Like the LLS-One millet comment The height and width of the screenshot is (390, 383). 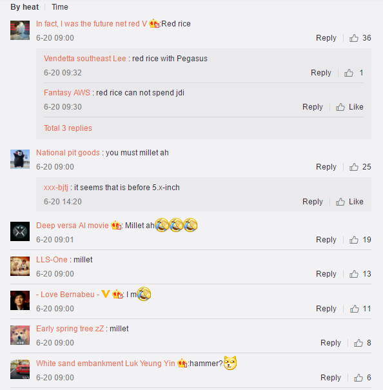click(353, 274)
